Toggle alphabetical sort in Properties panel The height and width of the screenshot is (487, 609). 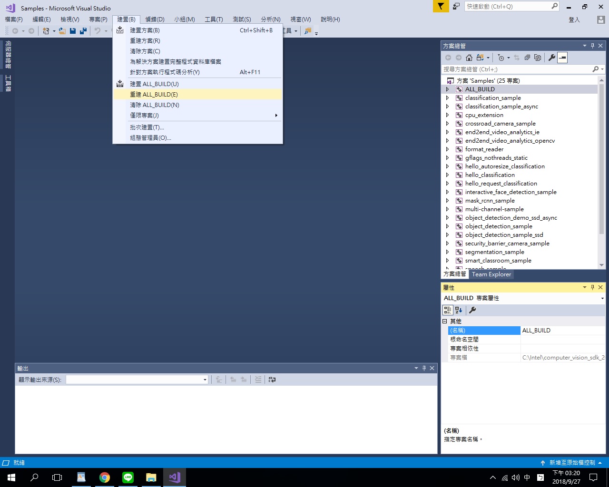(x=459, y=310)
